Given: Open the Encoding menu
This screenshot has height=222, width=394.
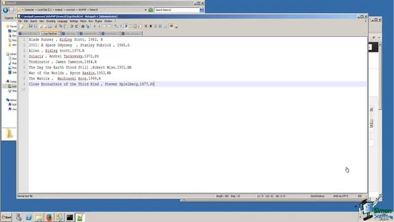Looking at the screenshot, I should [50, 21].
